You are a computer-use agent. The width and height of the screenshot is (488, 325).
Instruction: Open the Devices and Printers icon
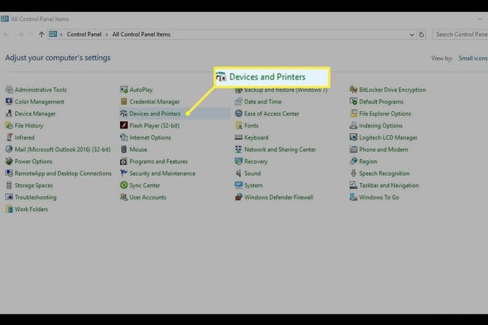(x=124, y=113)
